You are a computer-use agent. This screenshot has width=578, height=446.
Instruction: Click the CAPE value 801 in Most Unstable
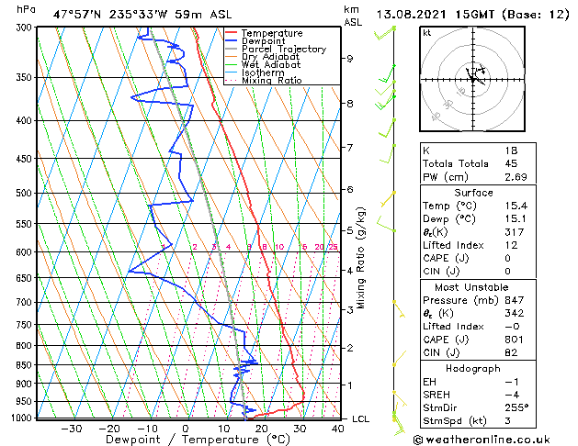514,340
